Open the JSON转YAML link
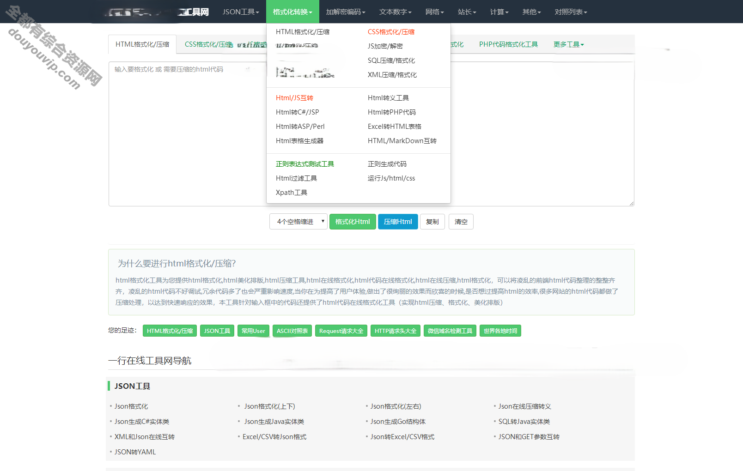743x471 pixels. pyautogui.click(x=135, y=452)
